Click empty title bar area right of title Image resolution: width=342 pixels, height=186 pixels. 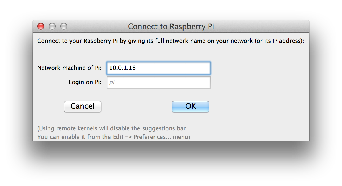click(x=262, y=26)
